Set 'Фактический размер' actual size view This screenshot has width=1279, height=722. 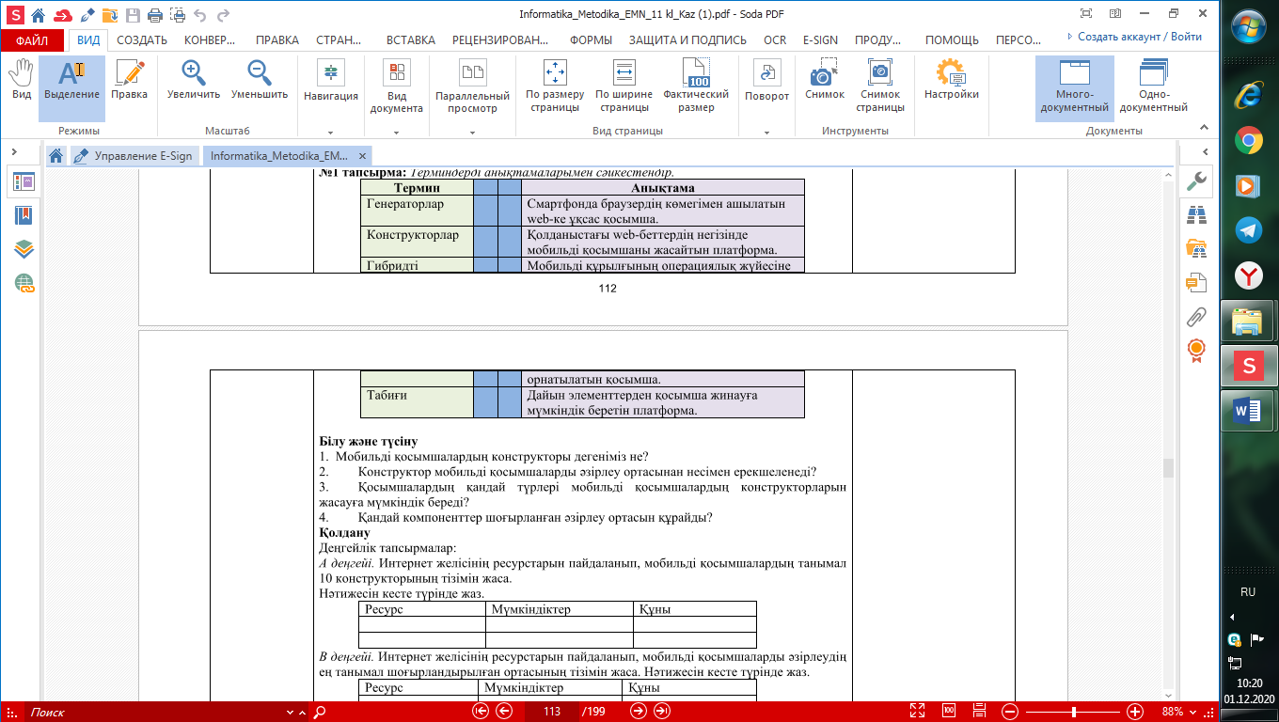point(696,86)
